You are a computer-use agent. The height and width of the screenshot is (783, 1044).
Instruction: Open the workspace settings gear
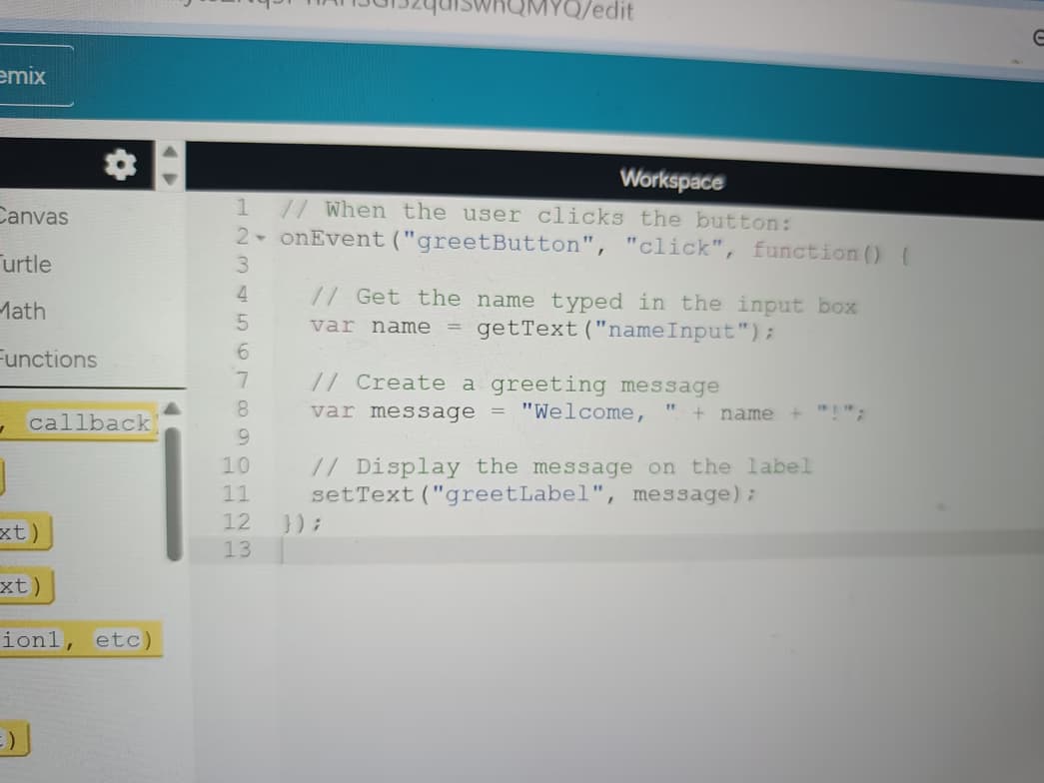pyautogui.click(x=120, y=165)
